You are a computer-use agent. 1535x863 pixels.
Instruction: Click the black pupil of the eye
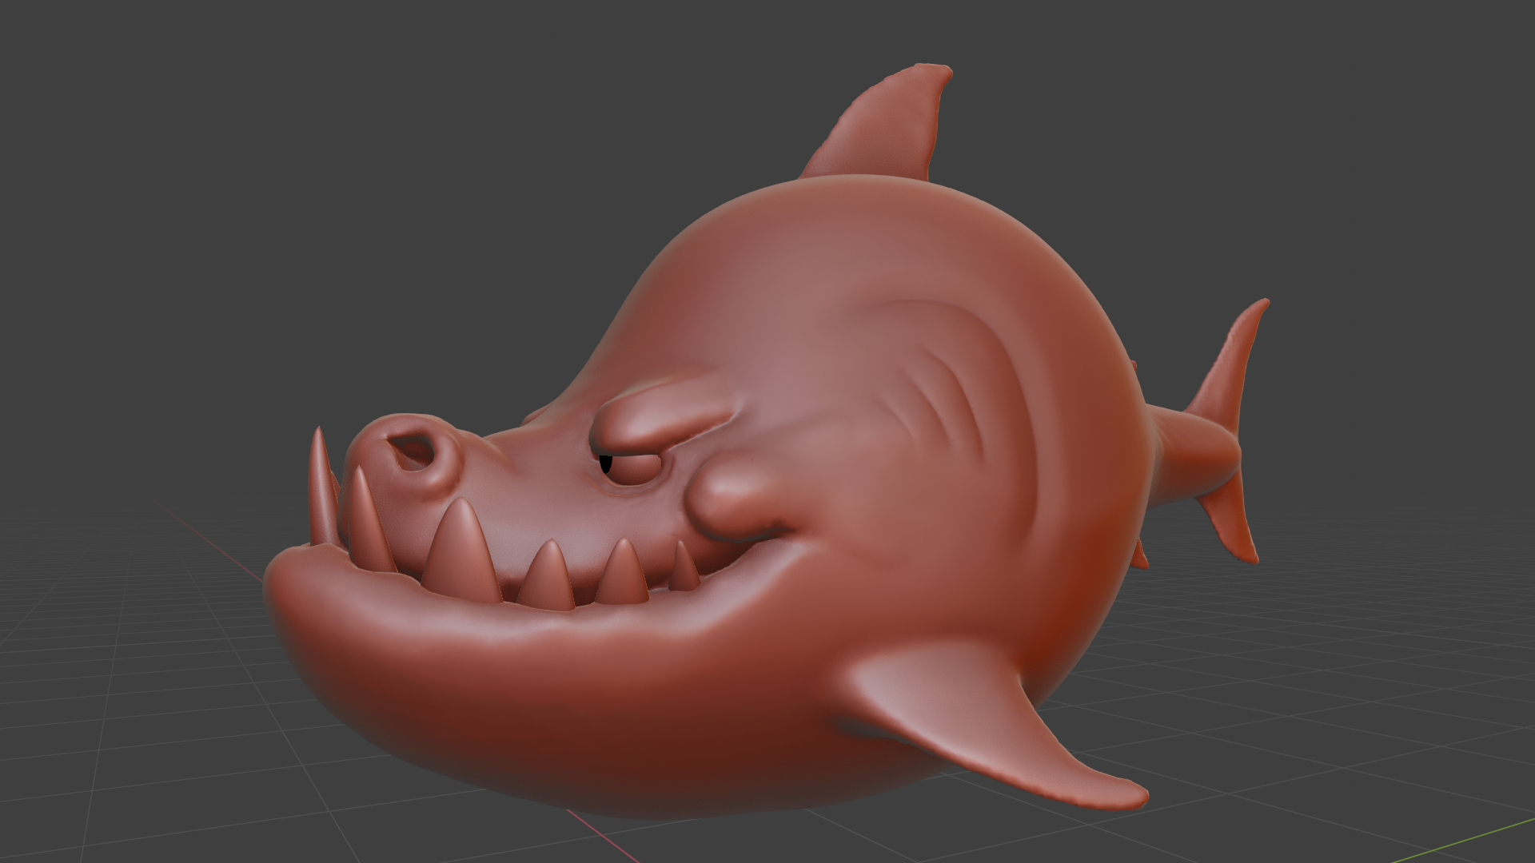click(606, 463)
